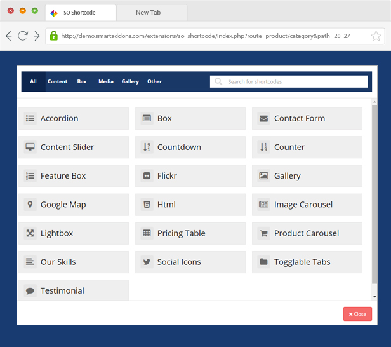Click the Social Icons Twitter bird icon
The height and width of the screenshot is (347, 391).
click(x=147, y=262)
